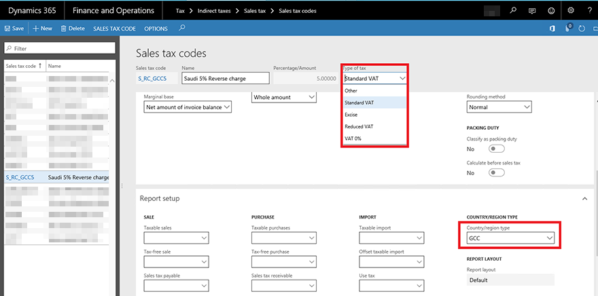Click the list scroll-up arrow
This screenshot has height=296, width=598.
tap(112, 80)
